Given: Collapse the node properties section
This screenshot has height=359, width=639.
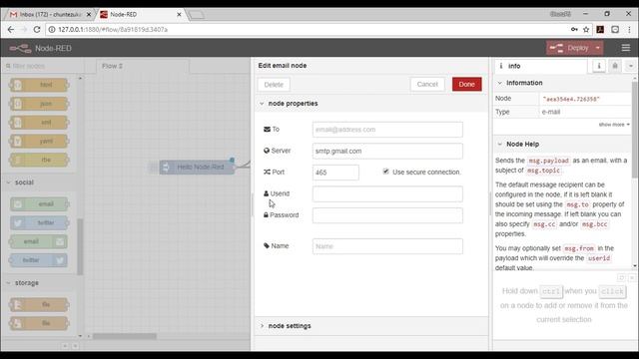Looking at the screenshot, I should [289, 104].
